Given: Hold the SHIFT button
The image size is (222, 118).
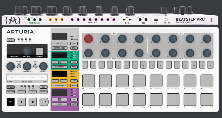Looking at the screenshot, I should coord(11,102).
